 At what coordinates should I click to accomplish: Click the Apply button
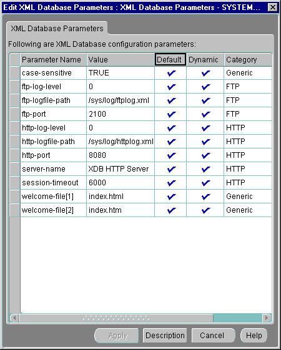[117, 336]
